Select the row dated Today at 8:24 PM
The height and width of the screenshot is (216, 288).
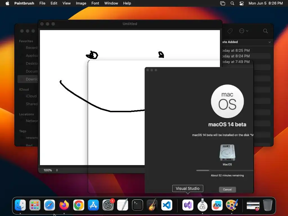(x=246, y=56)
